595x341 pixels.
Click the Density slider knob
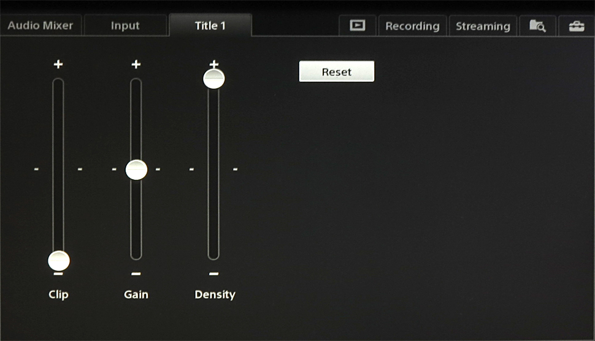pos(213,79)
